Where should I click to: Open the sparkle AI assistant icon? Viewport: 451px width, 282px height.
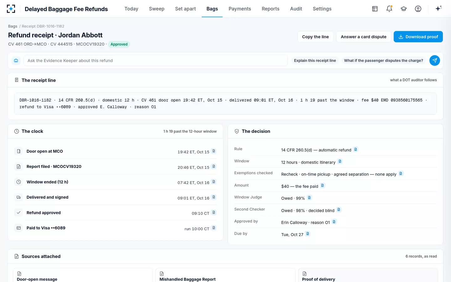tap(438, 8)
